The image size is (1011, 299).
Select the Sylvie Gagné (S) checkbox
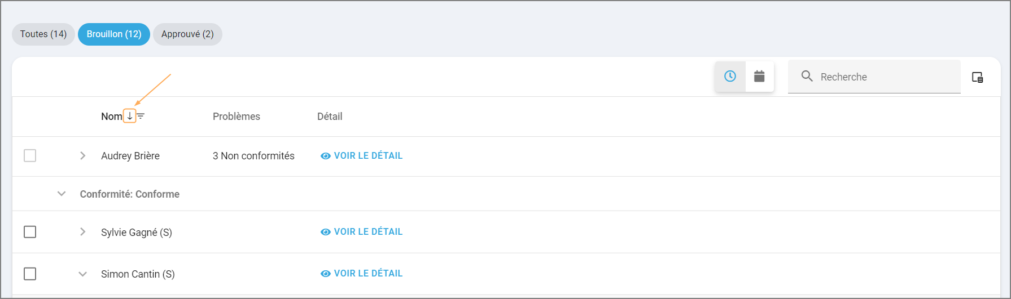pos(30,232)
